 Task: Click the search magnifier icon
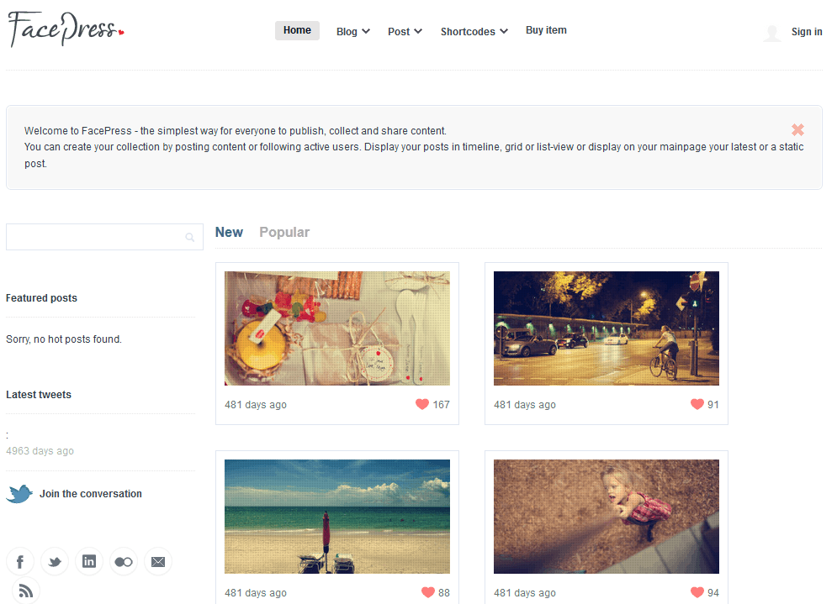point(189,237)
